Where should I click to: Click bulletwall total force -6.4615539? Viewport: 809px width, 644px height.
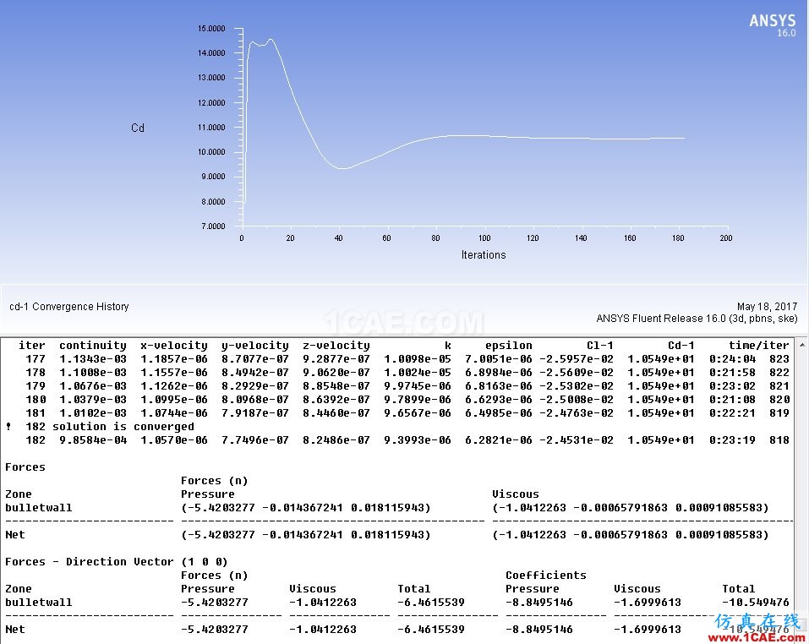click(431, 603)
